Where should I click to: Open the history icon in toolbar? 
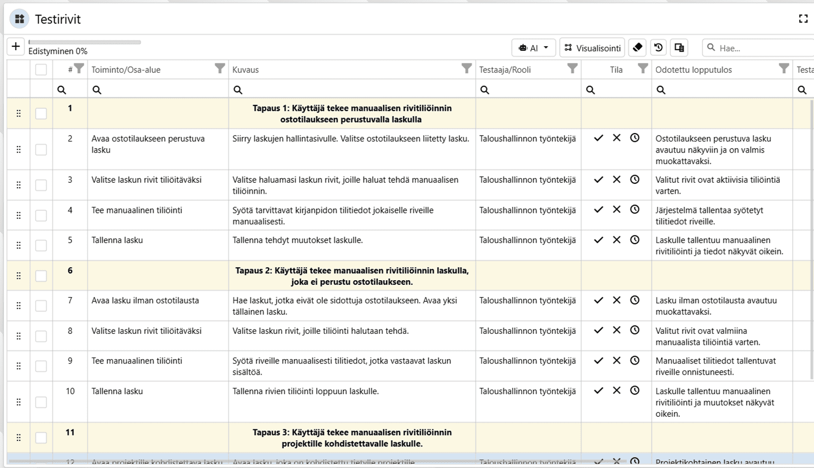click(x=658, y=48)
